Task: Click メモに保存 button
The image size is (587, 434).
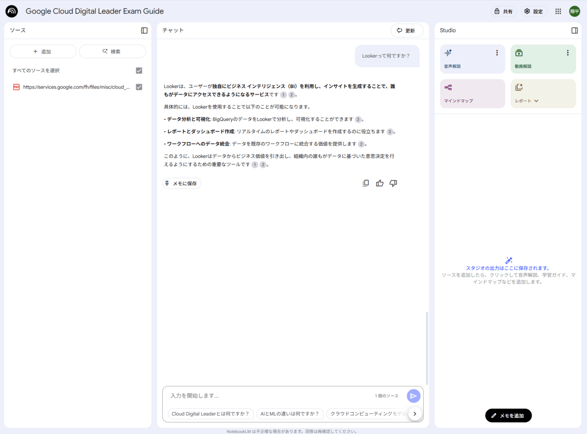Action: pyautogui.click(x=182, y=184)
